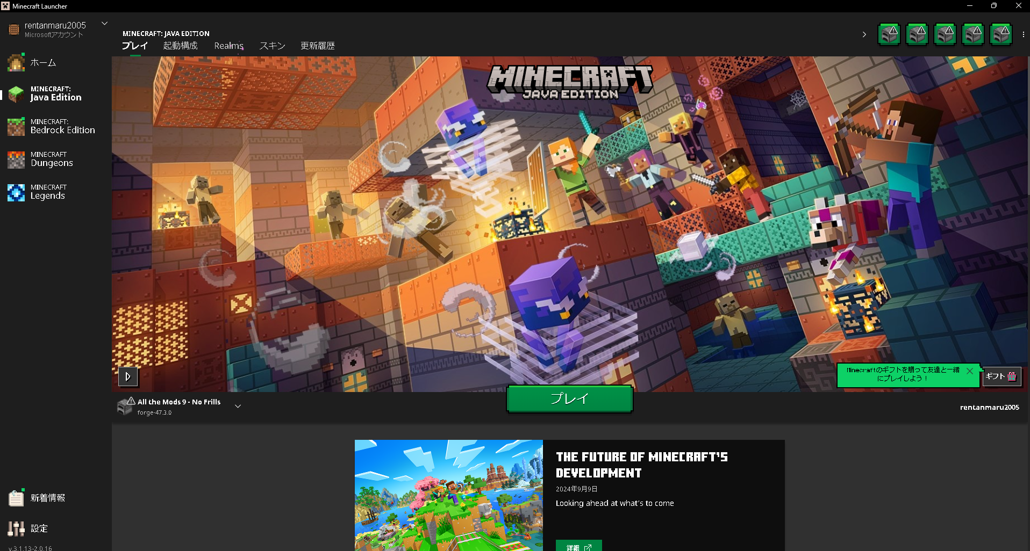Click the gift button
1030x551 pixels.
pyautogui.click(x=1002, y=376)
